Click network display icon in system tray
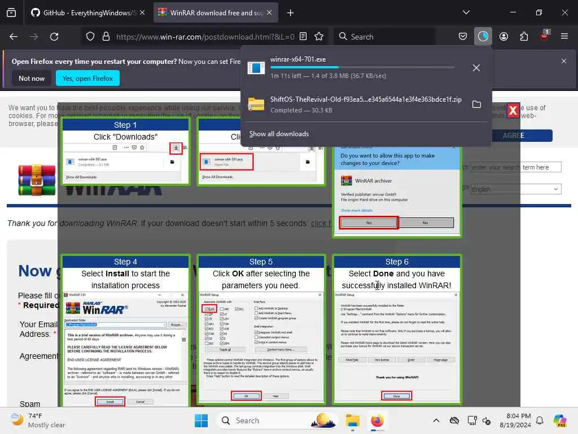 click(472, 420)
